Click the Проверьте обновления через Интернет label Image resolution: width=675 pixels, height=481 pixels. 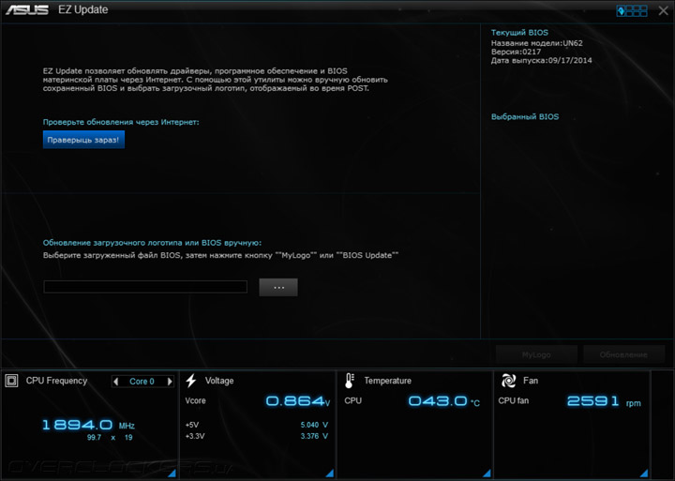point(121,122)
